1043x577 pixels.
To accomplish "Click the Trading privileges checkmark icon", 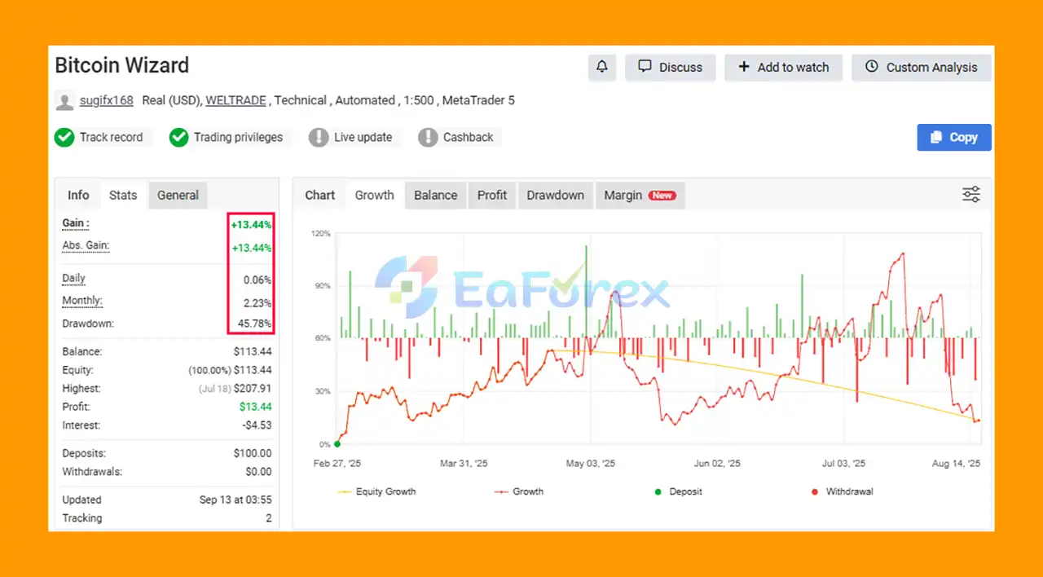I will [178, 138].
